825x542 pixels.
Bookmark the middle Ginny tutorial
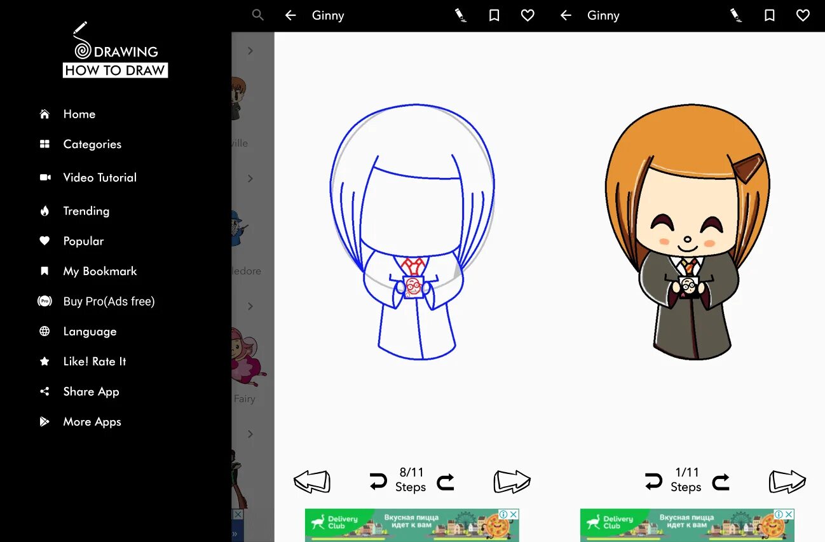[494, 15]
